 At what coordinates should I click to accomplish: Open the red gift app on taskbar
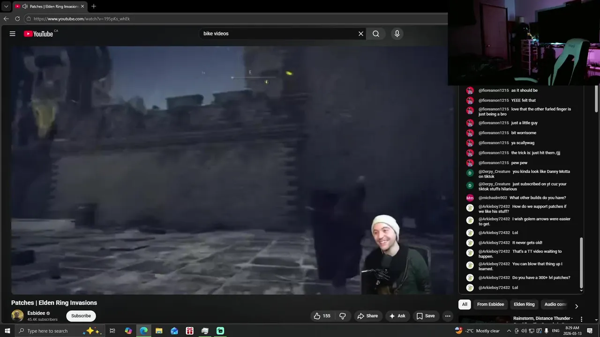(x=189, y=331)
